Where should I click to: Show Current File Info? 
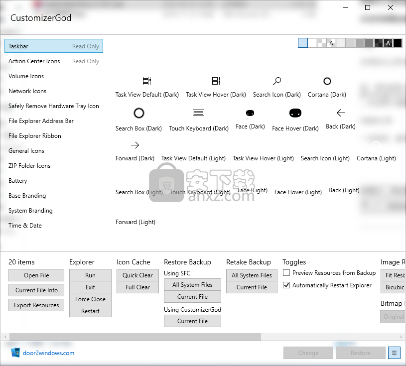pos(36,290)
